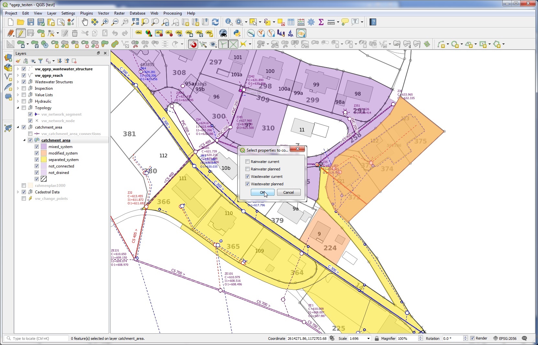Toggle the mixed_system legend checkbox

pyautogui.click(x=37, y=147)
